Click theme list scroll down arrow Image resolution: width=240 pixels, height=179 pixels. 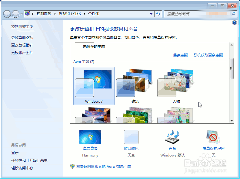[x=232, y=121]
